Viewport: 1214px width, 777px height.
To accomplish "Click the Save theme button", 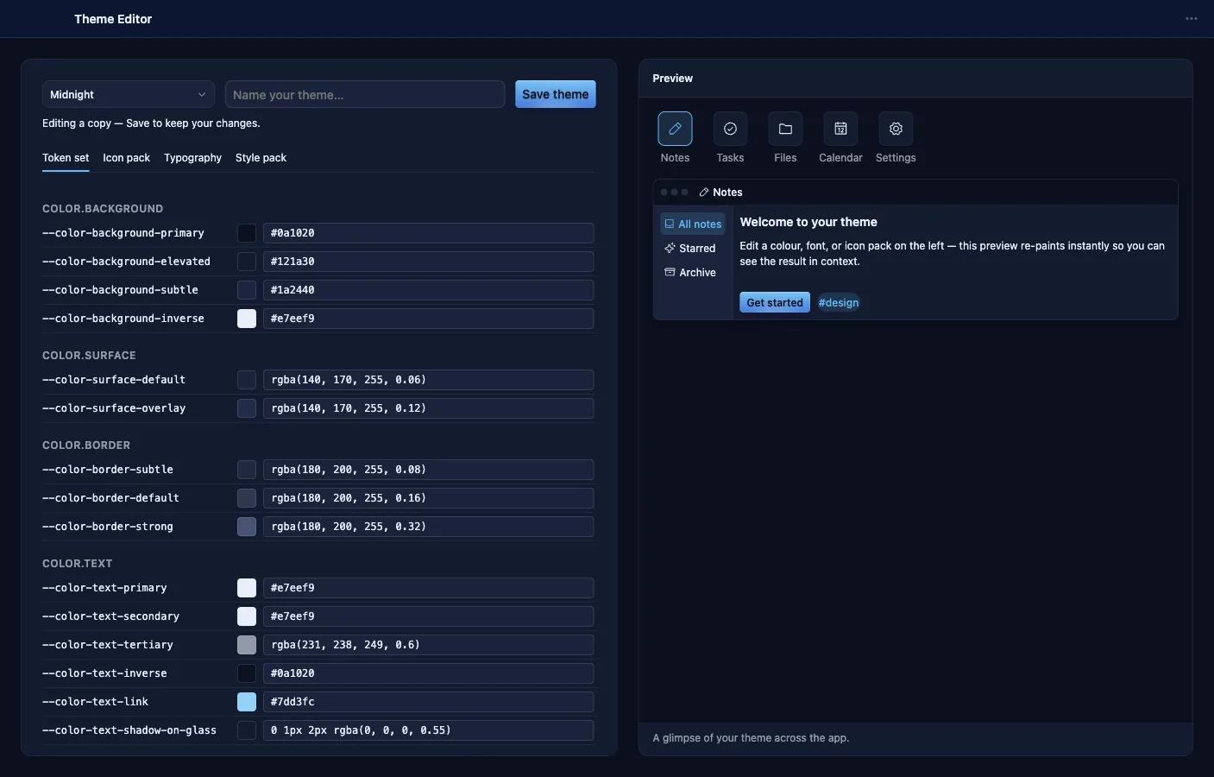I will pyautogui.click(x=556, y=94).
